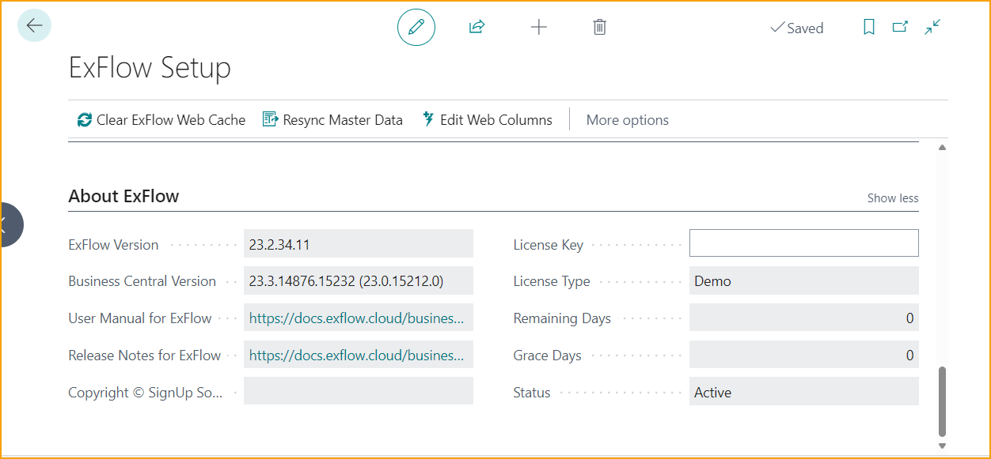Open the User Manual for ExFlow link

pyautogui.click(x=359, y=318)
